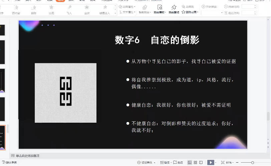Expand the 动画属性 dropdown
Viewport: 271px width, 166px height.
[x=127, y=6]
